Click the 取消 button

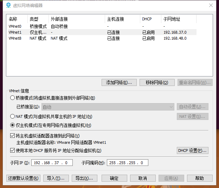[143, 178]
